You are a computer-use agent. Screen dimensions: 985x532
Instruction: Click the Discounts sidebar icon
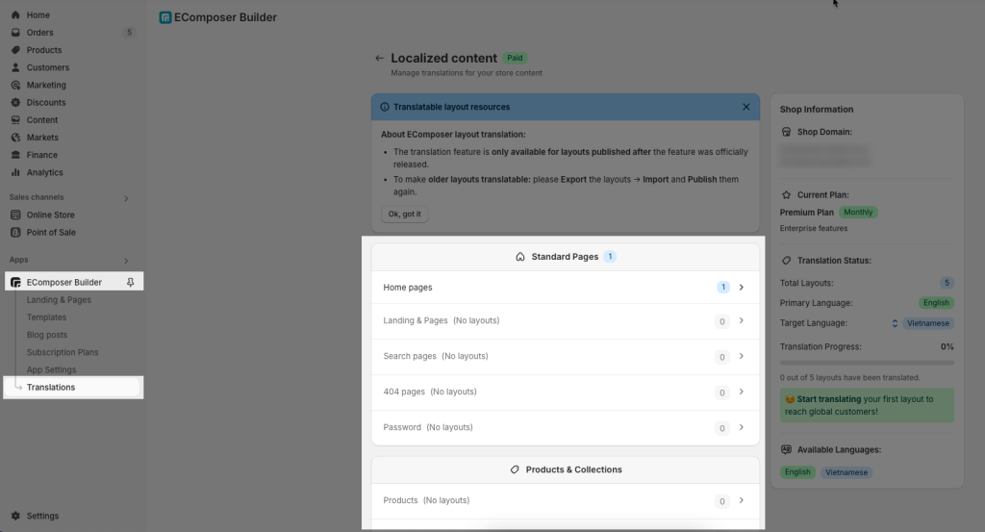(x=15, y=102)
